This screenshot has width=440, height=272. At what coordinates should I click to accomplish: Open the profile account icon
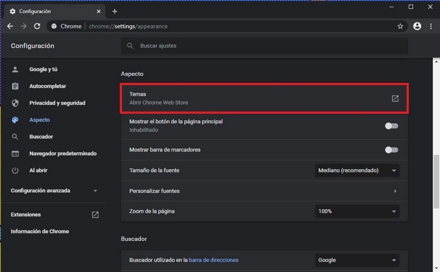tap(417, 26)
